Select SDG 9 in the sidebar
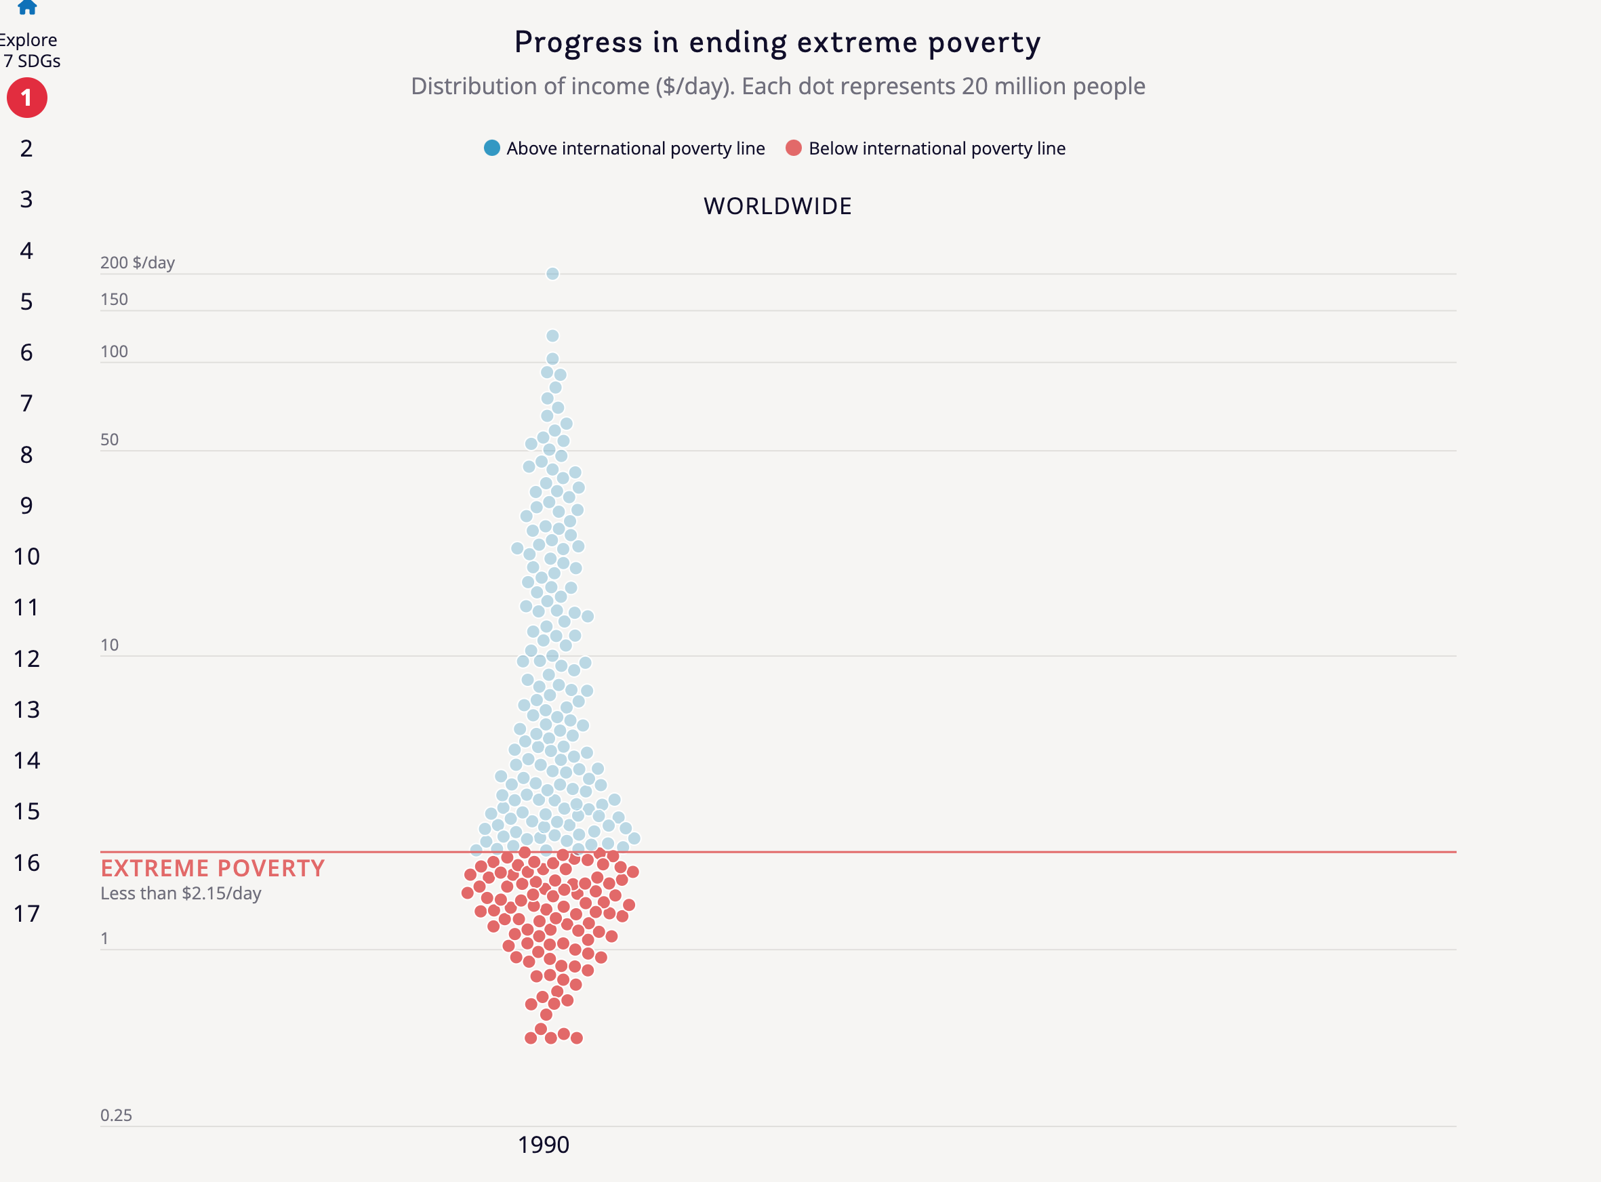1601x1182 pixels. (x=26, y=505)
